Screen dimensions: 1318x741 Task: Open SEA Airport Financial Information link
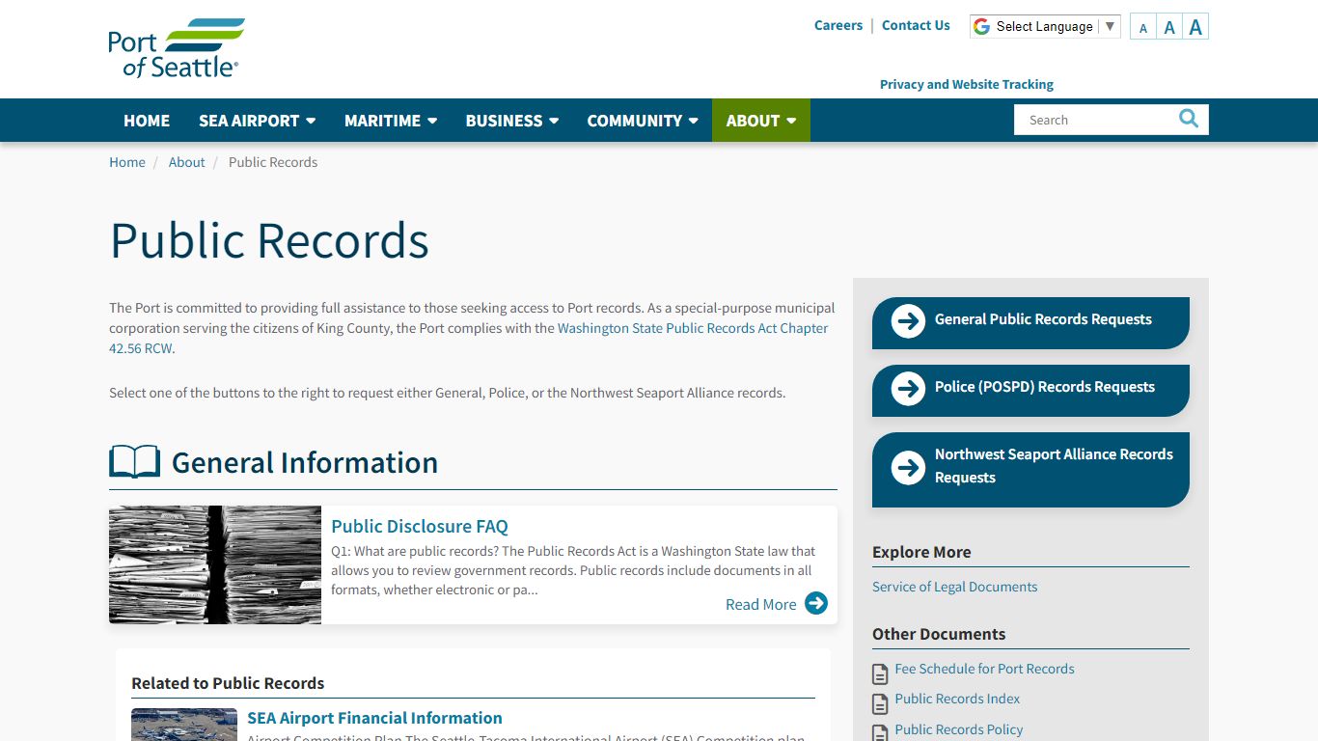374,718
